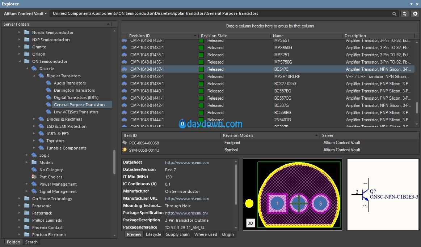Open the settings gear in the top bar
The image size is (421, 247).
coord(415,14)
